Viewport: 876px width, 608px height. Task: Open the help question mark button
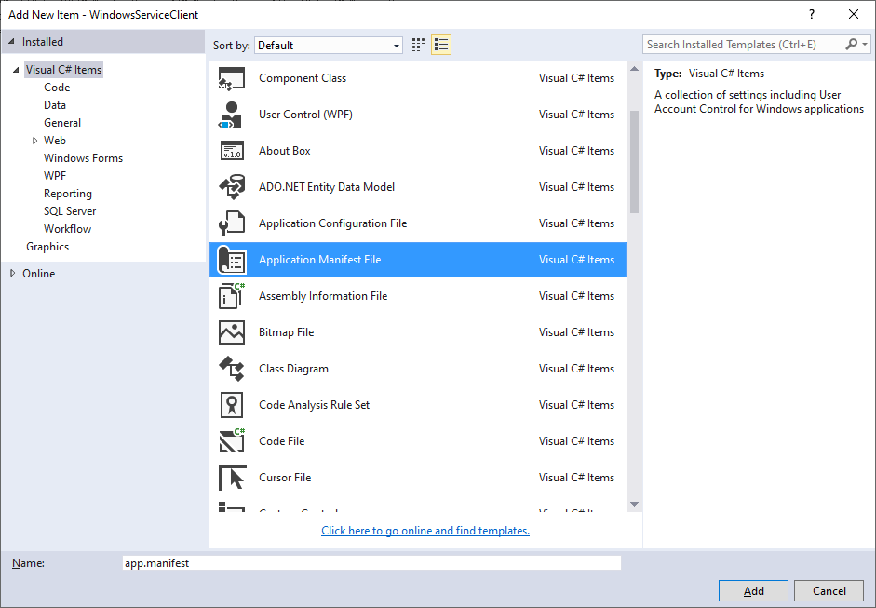click(x=812, y=15)
